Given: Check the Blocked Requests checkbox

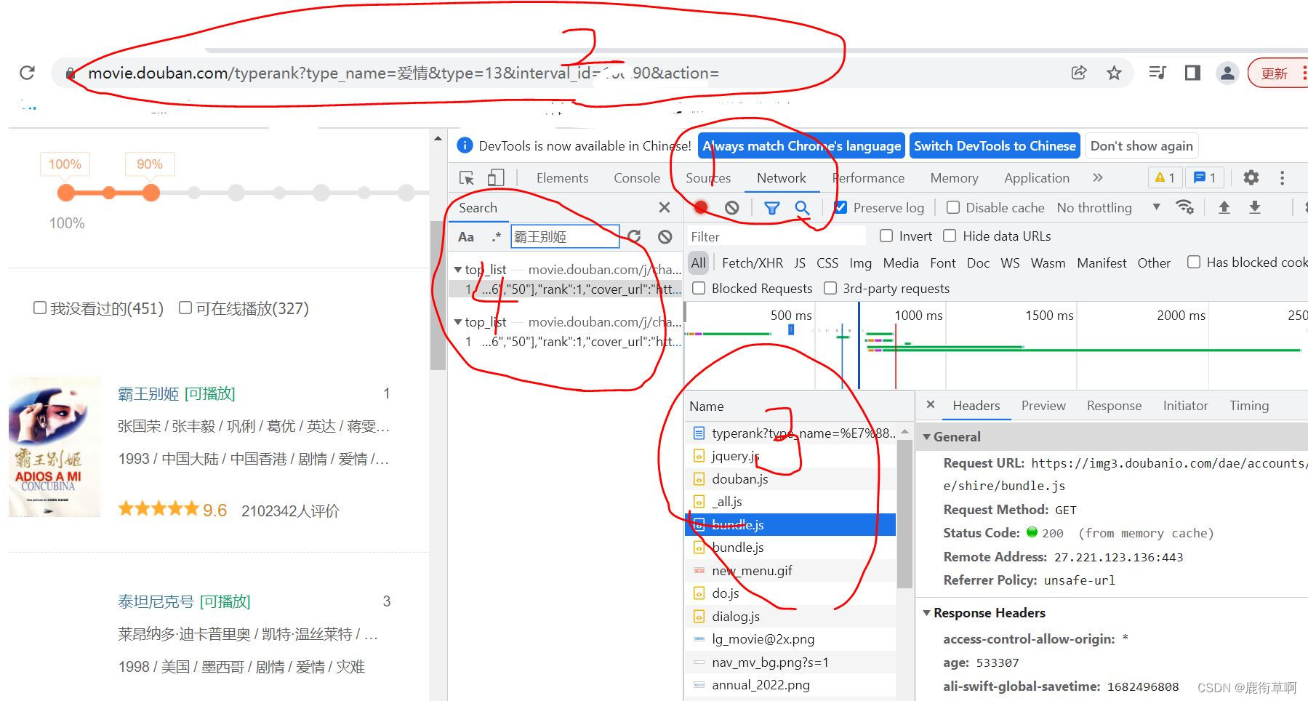Looking at the screenshot, I should pyautogui.click(x=699, y=288).
